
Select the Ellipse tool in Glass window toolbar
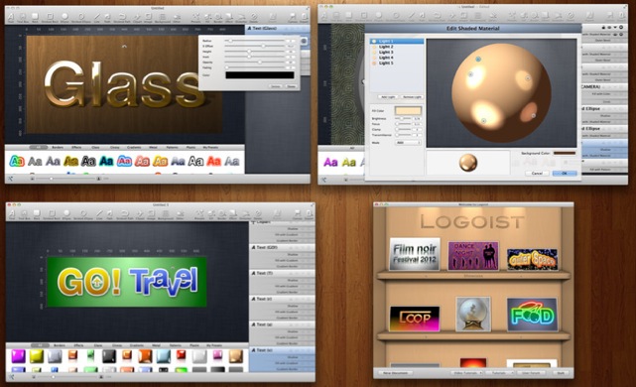[64, 18]
